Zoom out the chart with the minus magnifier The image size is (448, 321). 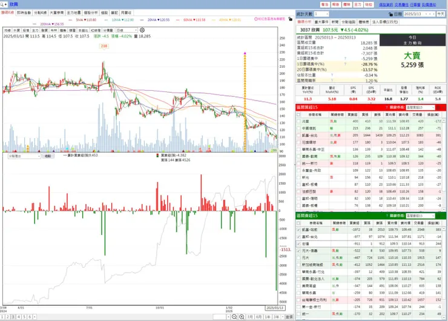tap(234, 317)
